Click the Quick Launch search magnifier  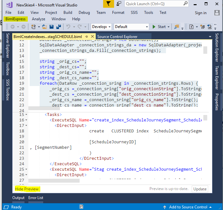point(185,4)
